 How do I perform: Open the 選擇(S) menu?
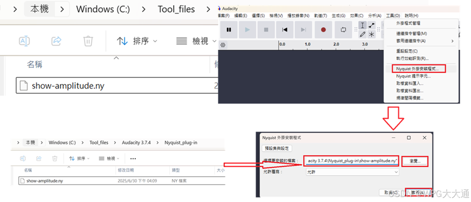258,16
